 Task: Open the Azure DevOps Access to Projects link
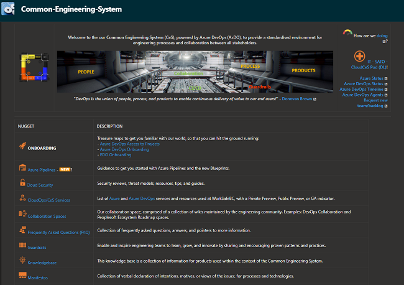pos(130,144)
